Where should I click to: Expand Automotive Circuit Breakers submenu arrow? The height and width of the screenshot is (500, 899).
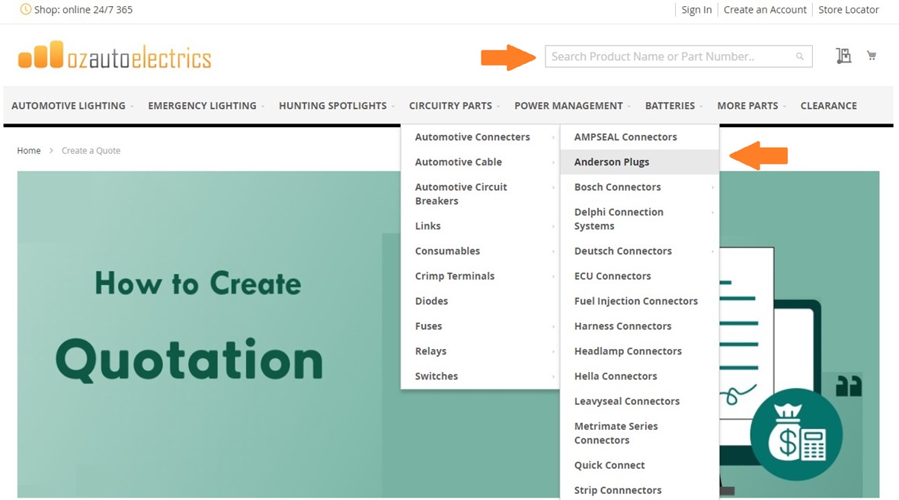[x=553, y=187]
